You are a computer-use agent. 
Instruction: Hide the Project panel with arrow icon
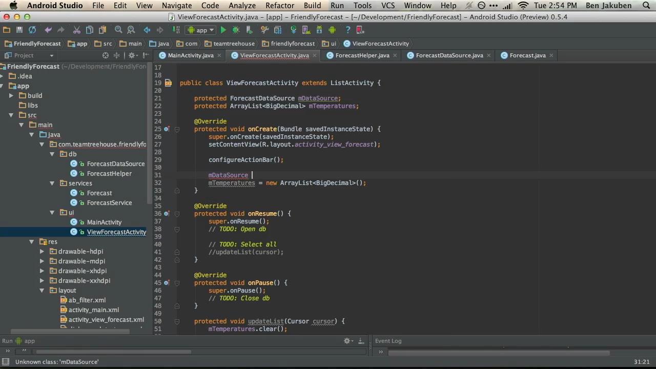146,55
